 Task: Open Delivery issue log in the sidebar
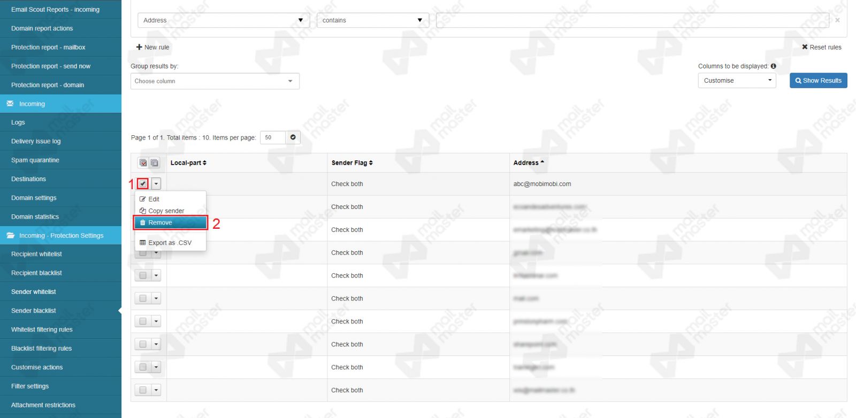click(x=60, y=141)
